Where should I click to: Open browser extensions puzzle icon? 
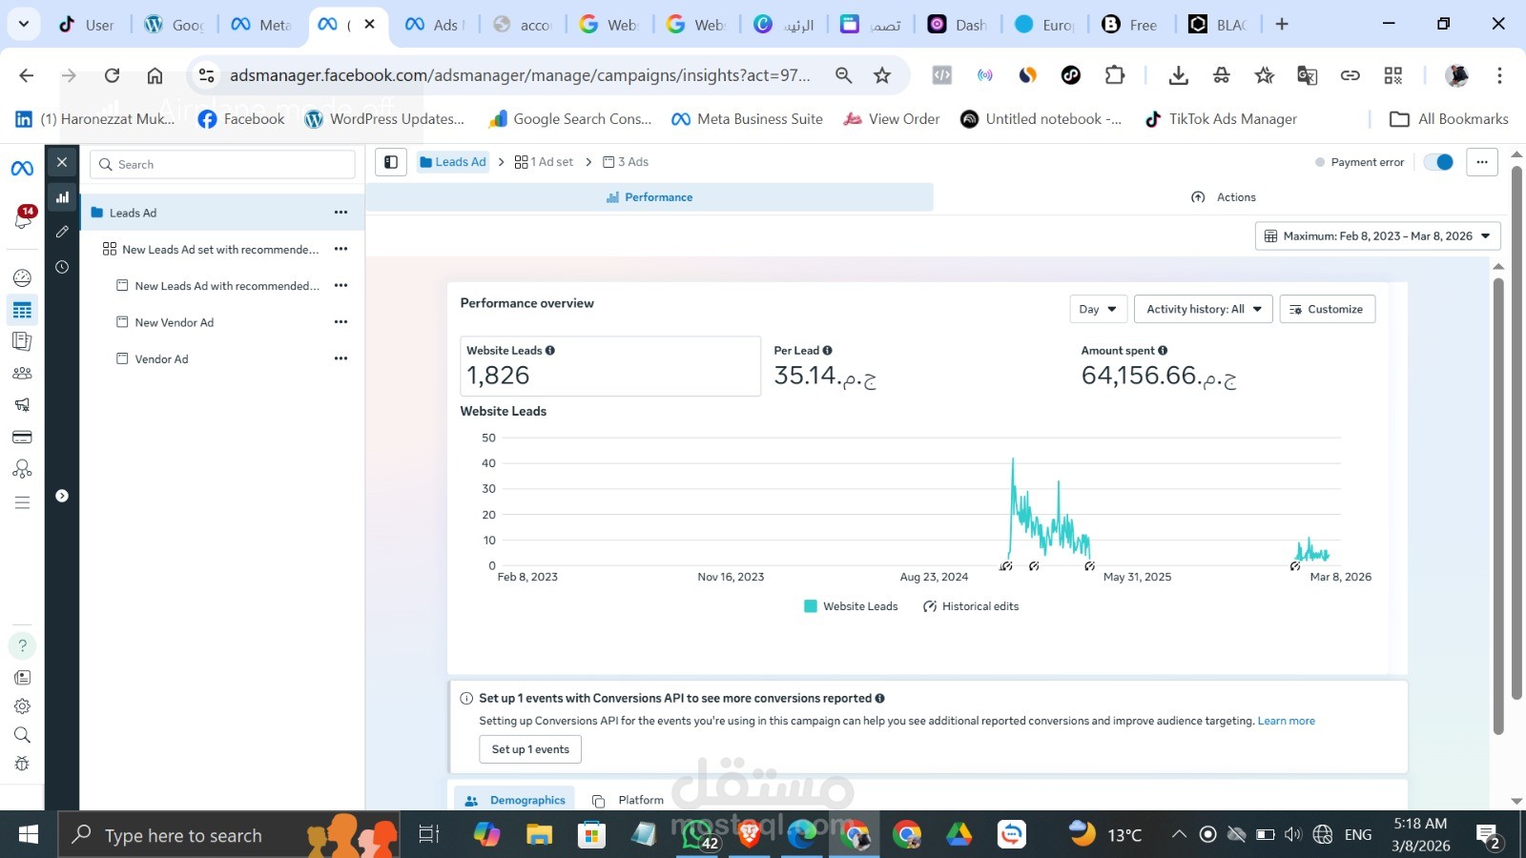pos(1115,75)
